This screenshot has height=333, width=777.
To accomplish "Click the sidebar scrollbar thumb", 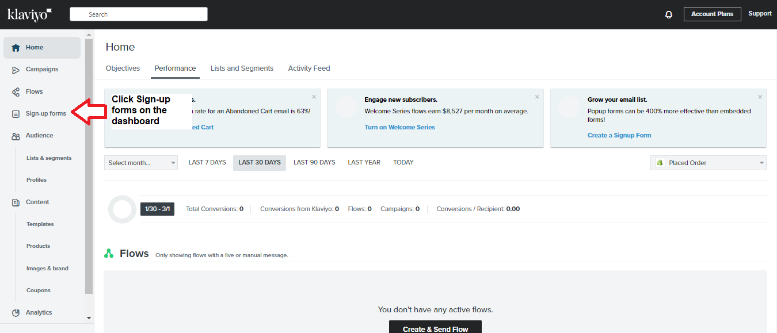I will 89,166.
